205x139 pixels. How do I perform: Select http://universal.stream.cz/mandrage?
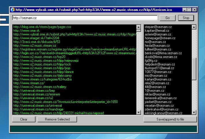pos(38,109)
